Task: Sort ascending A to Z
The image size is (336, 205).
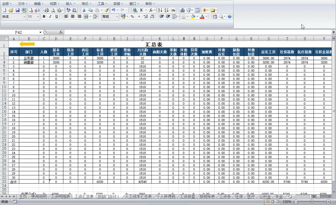Action: (160, 10)
